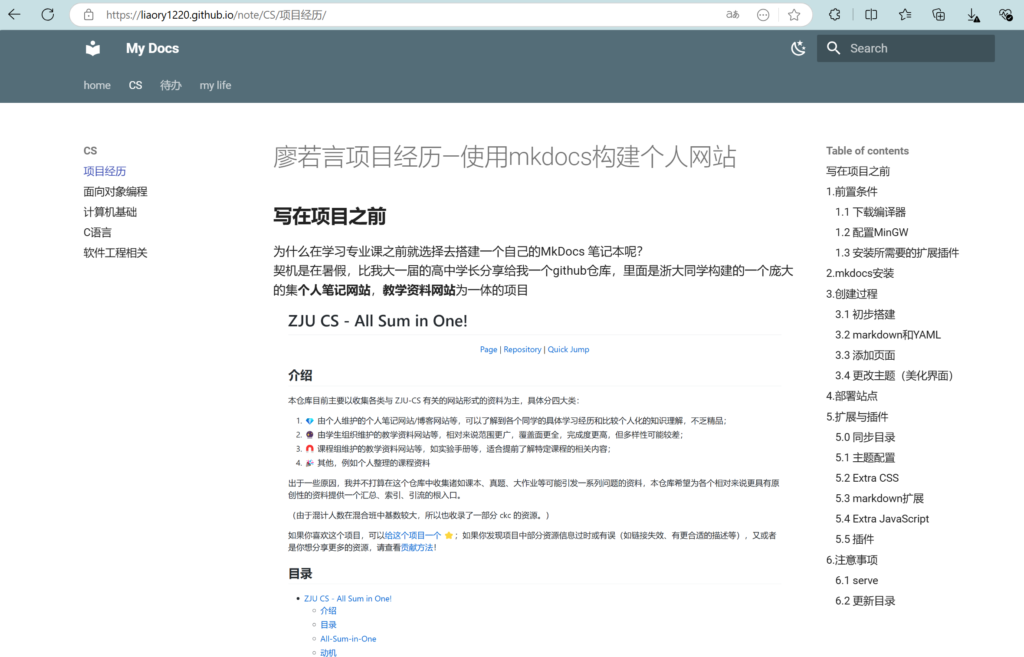Toggle dark mode moon icon
Screen dimensions: 1024x657
click(x=798, y=48)
